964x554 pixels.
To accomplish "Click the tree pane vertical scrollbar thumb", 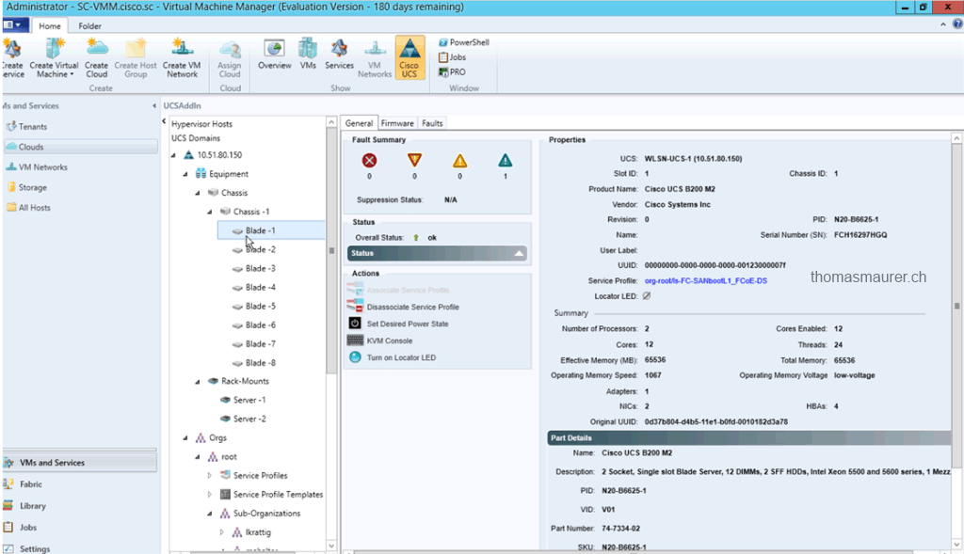I will (x=331, y=250).
